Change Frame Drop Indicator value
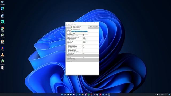171x96 pixels. click(90, 40)
